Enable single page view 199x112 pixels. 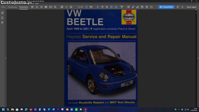(86, 7)
